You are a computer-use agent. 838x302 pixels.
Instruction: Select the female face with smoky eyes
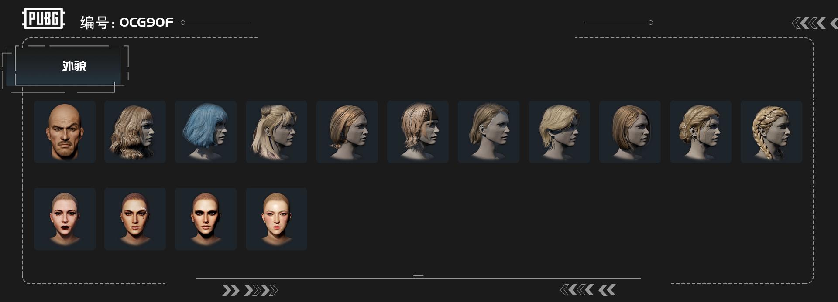point(206,219)
